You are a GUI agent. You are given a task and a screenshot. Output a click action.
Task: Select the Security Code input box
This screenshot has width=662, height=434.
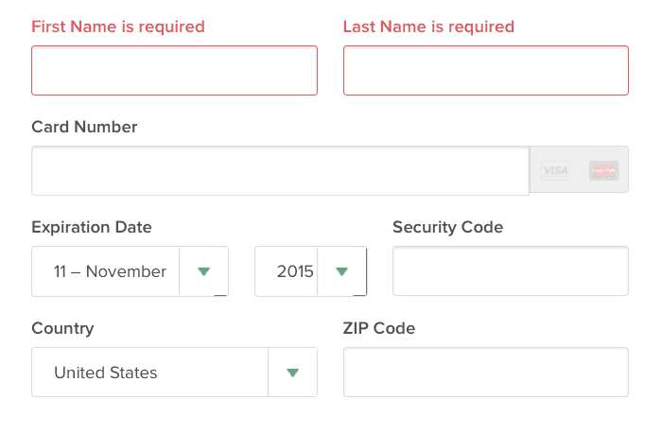tap(510, 271)
